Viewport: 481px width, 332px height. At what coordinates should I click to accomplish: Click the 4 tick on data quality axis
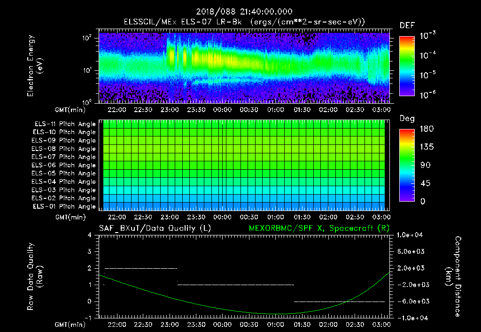[x=90, y=235]
